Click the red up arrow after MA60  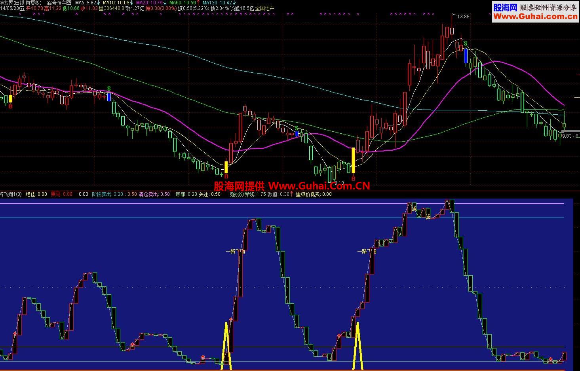coord(198,3)
